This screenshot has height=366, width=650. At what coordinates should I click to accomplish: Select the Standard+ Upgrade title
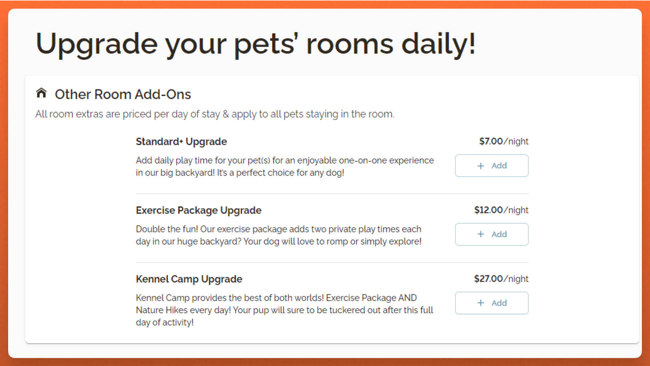click(181, 142)
